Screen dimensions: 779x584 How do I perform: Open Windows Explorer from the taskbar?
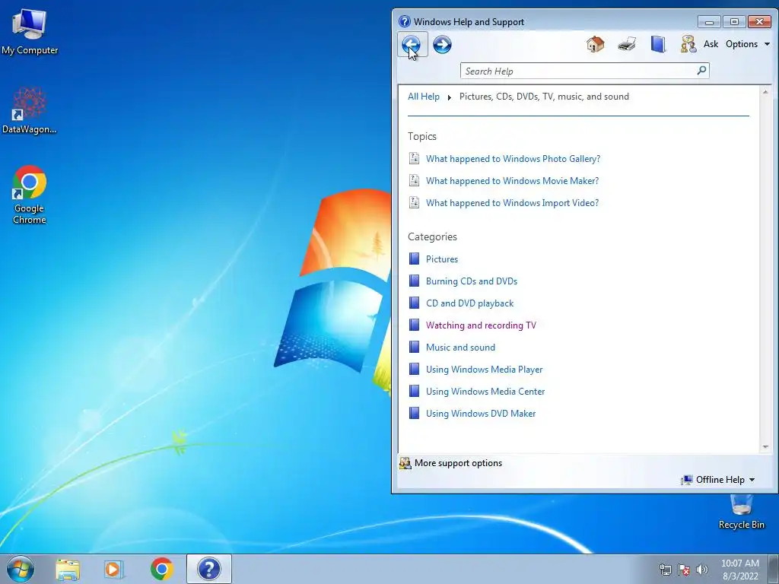[x=68, y=570]
